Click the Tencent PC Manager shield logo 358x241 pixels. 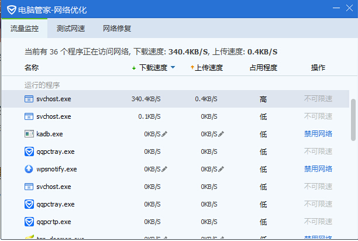tap(11, 10)
